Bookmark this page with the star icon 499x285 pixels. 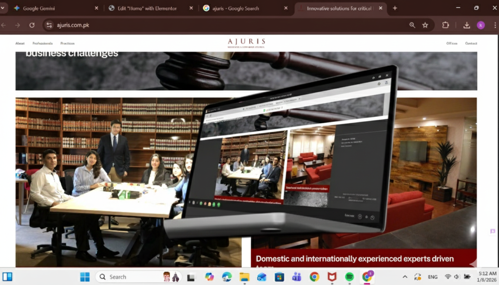pyautogui.click(x=425, y=25)
